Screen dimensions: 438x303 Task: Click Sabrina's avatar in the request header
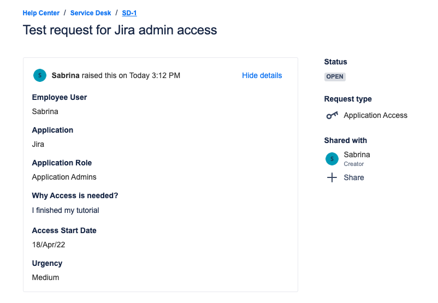tap(40, 75)
